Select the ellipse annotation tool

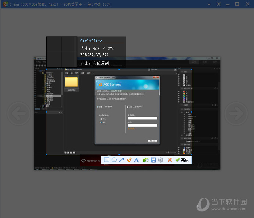pyautogui.click(x=114, y=160)
